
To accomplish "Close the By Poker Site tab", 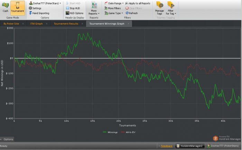I will pyautogui.click(x=23, y=24).
